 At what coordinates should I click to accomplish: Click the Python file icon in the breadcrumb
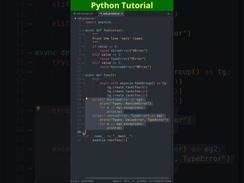[75, 18]
